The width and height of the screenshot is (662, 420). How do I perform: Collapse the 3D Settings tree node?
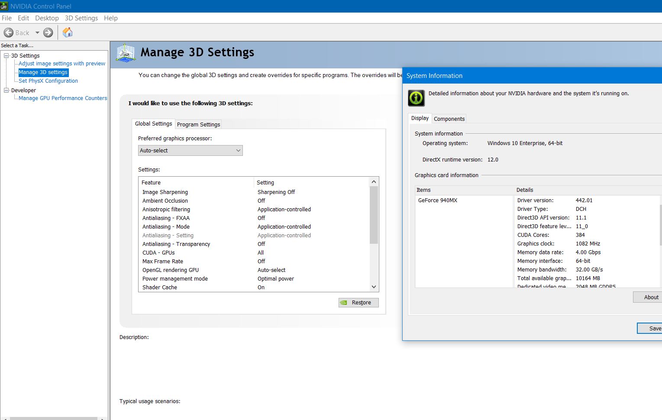[6, 55]
